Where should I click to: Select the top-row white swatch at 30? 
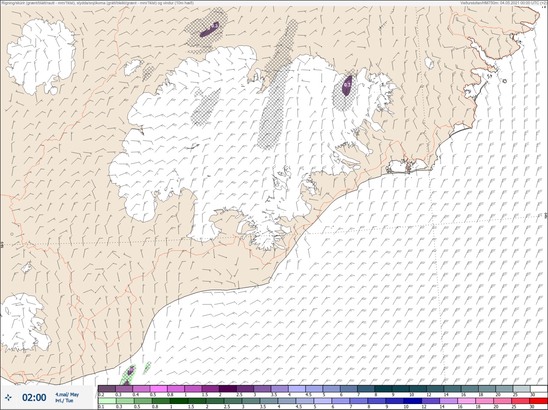tap(539, 389)
